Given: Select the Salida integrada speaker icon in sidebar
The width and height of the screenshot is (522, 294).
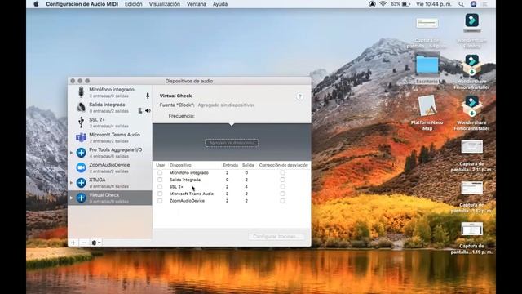Looking at the screenshot, I should coord(81,107).
